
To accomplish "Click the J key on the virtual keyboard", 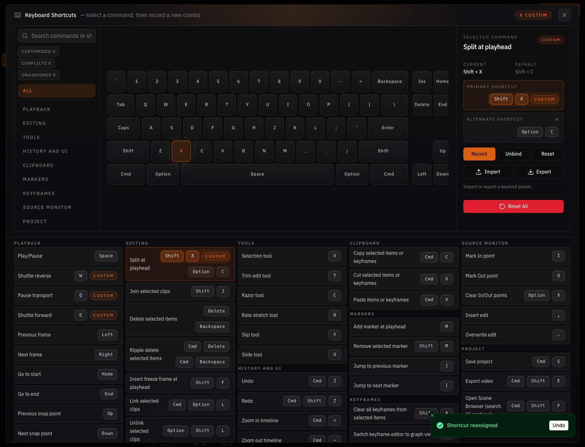I will point(275,128).
